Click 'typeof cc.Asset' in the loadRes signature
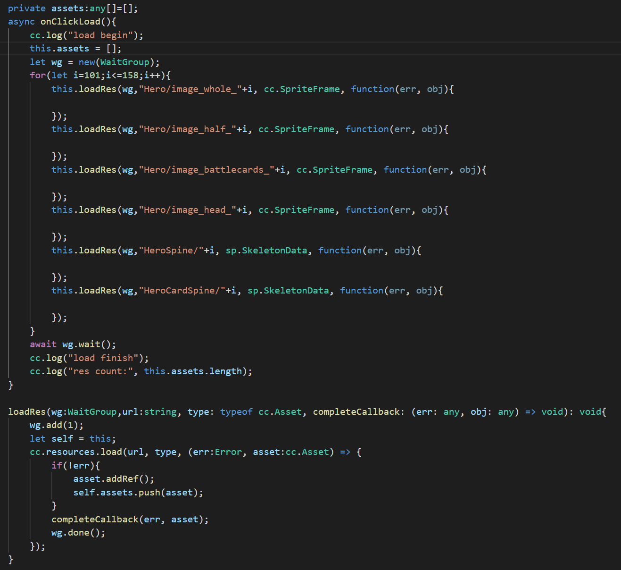 261,412
